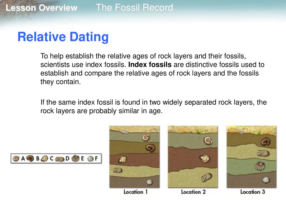Click the "Location 3" caption
286x214 pixels.
(x=252, y=192)
